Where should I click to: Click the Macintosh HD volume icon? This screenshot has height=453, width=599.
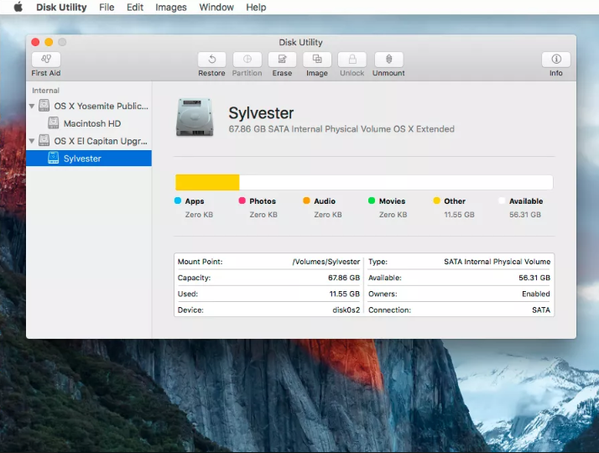click(54, 123)
